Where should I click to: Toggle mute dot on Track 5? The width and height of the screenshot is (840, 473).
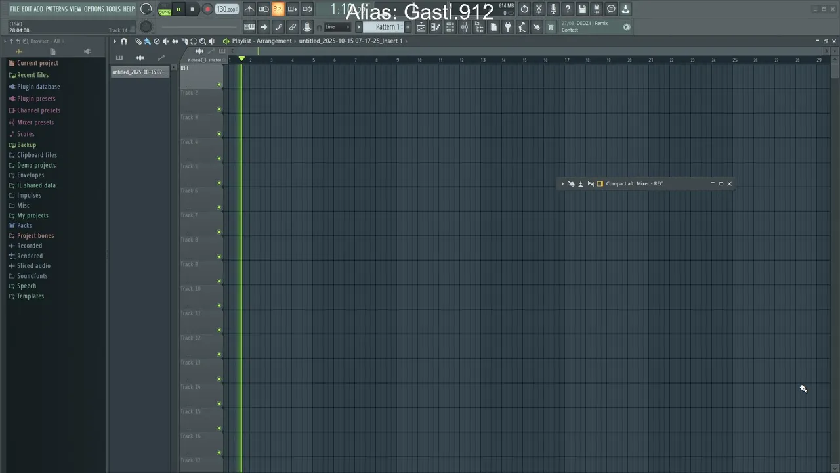pyautogui.click(x=219, y=183)
